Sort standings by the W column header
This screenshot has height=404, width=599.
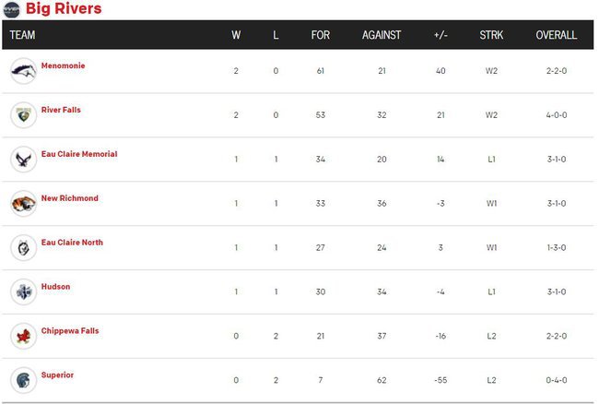click(236, 35)
